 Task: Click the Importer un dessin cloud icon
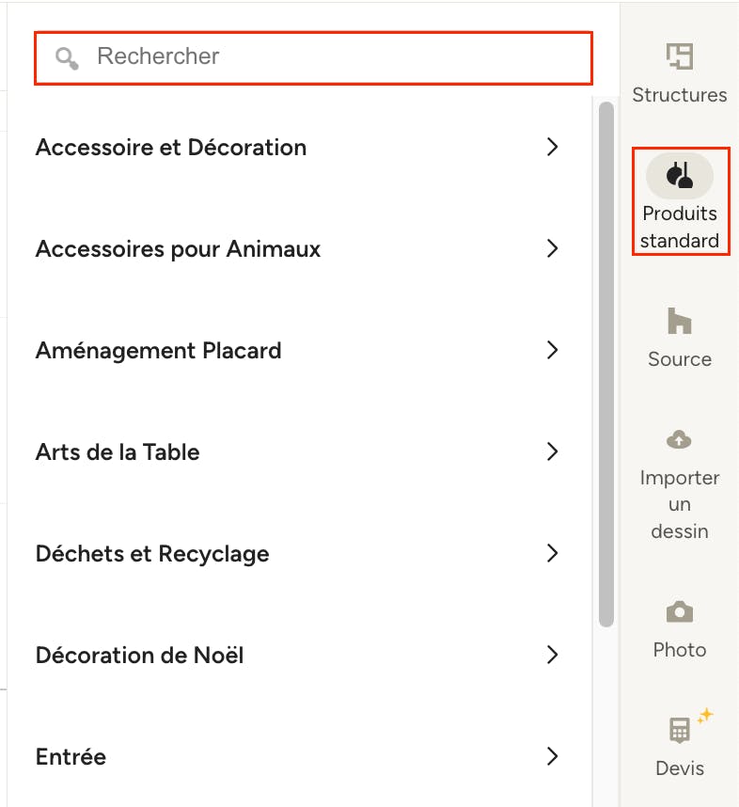680,439
